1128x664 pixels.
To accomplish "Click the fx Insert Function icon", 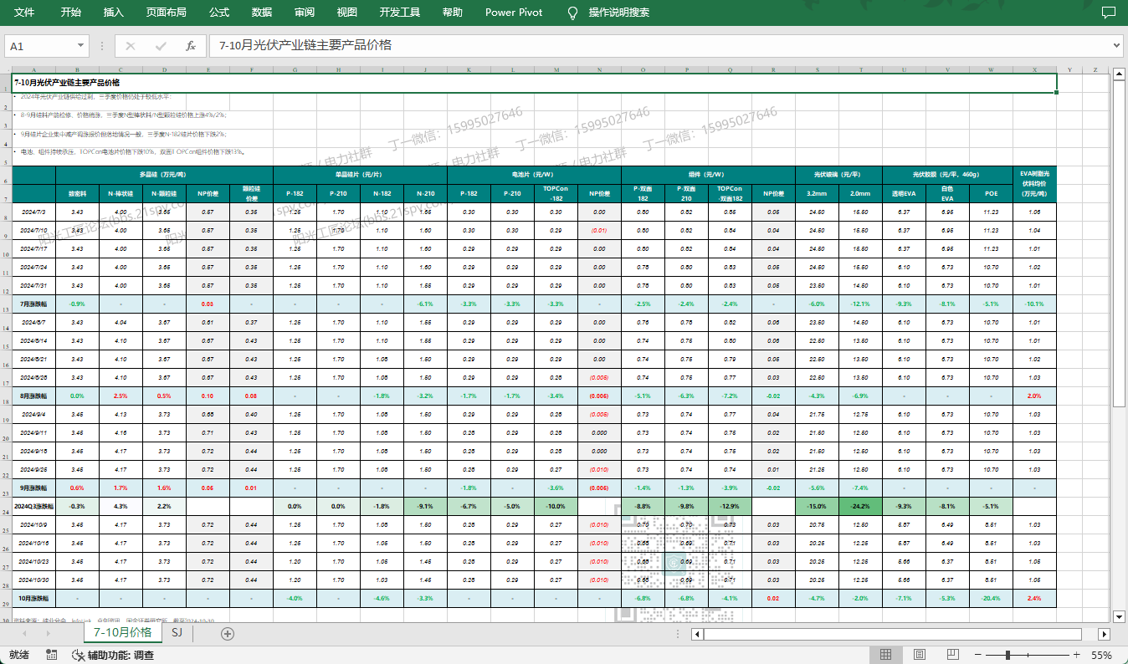I will [x=191, y=46].
